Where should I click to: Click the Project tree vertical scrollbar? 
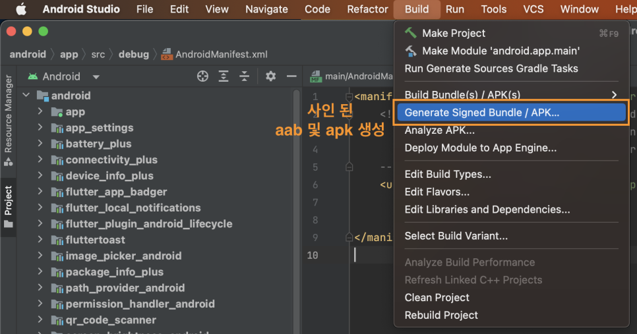297,211
